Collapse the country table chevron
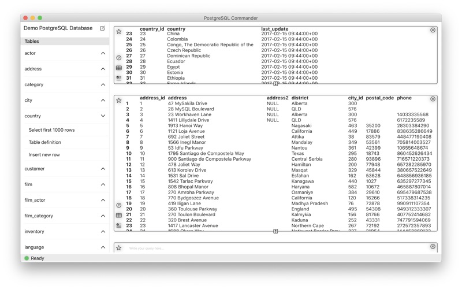Image resolution: width=462 pixels, height=289 pixels. [103, 116]
